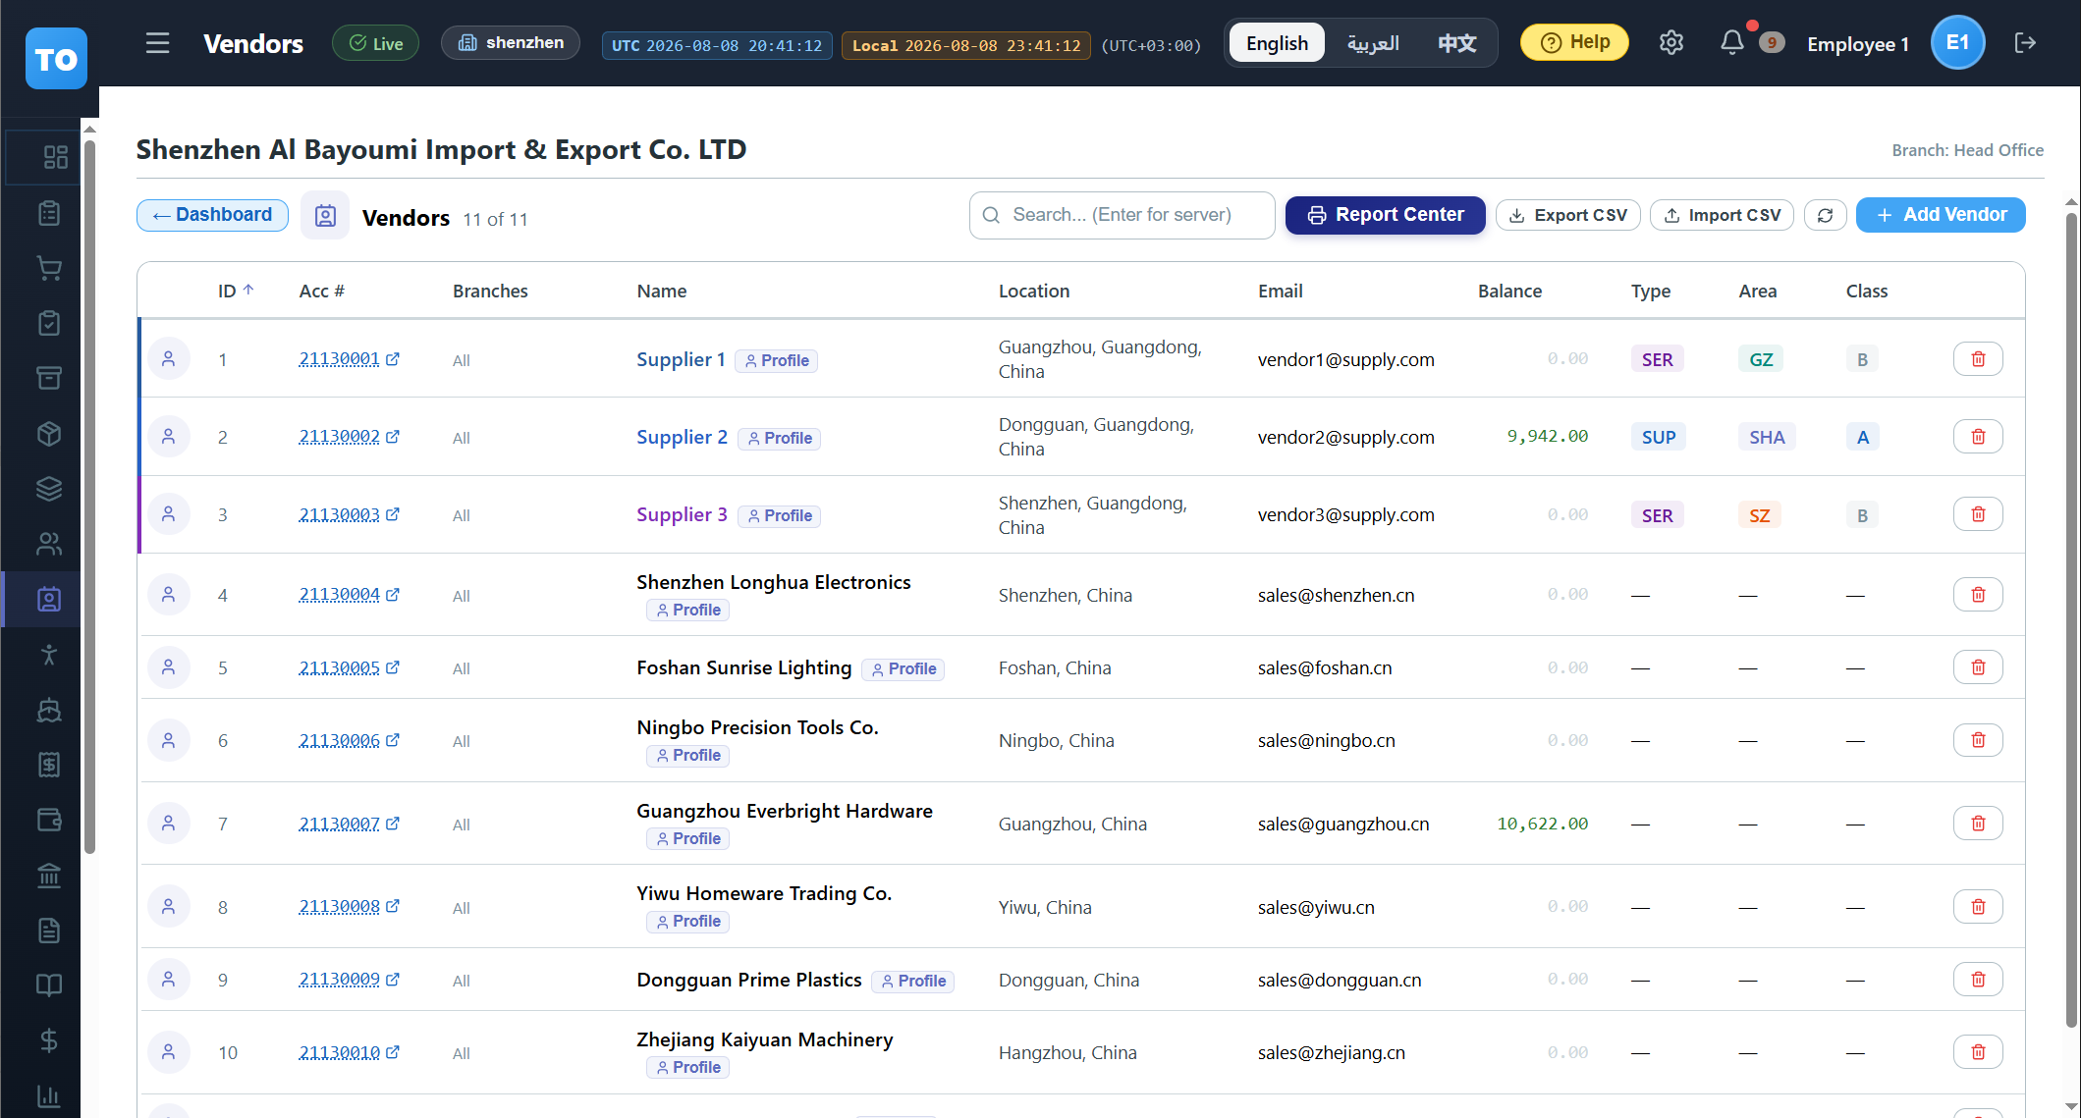Open the bank building sidebar icon
Image resolution: width=2081 pixels, height=1118 pixels.
point(49,876)
